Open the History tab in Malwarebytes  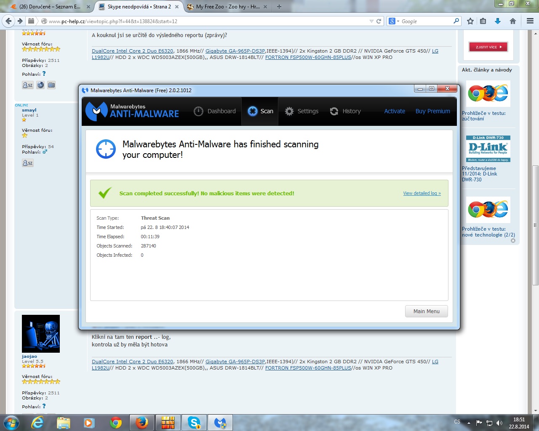(345, 111)
